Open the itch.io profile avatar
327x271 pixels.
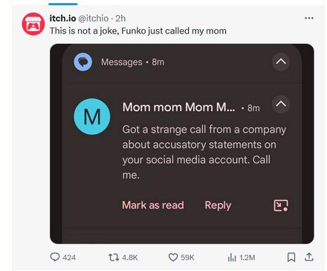pyautogui.click(x=33, y=24)
